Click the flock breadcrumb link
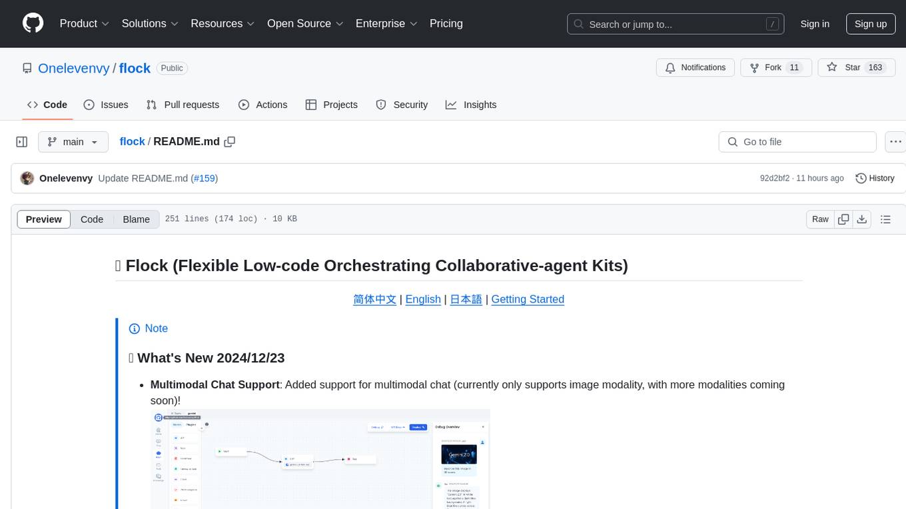906x509 pixels. coord(132,141)
